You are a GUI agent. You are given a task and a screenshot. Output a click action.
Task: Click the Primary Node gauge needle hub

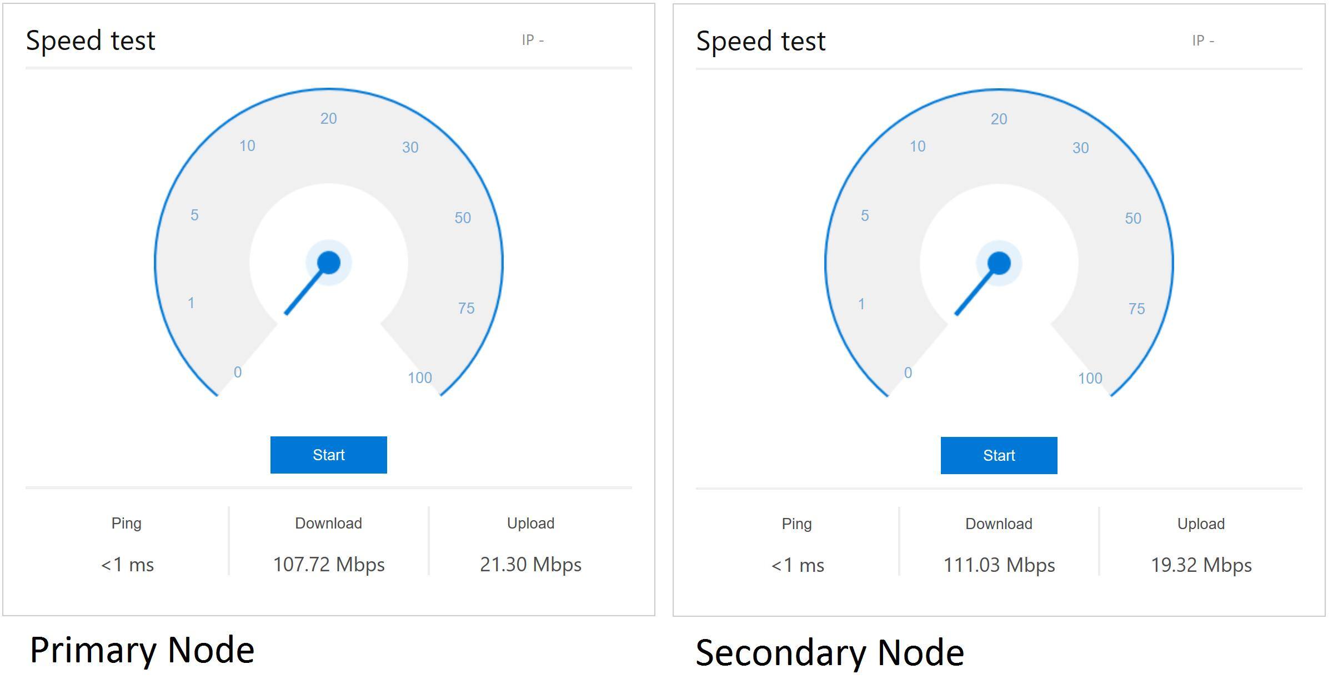pos(329,263)
